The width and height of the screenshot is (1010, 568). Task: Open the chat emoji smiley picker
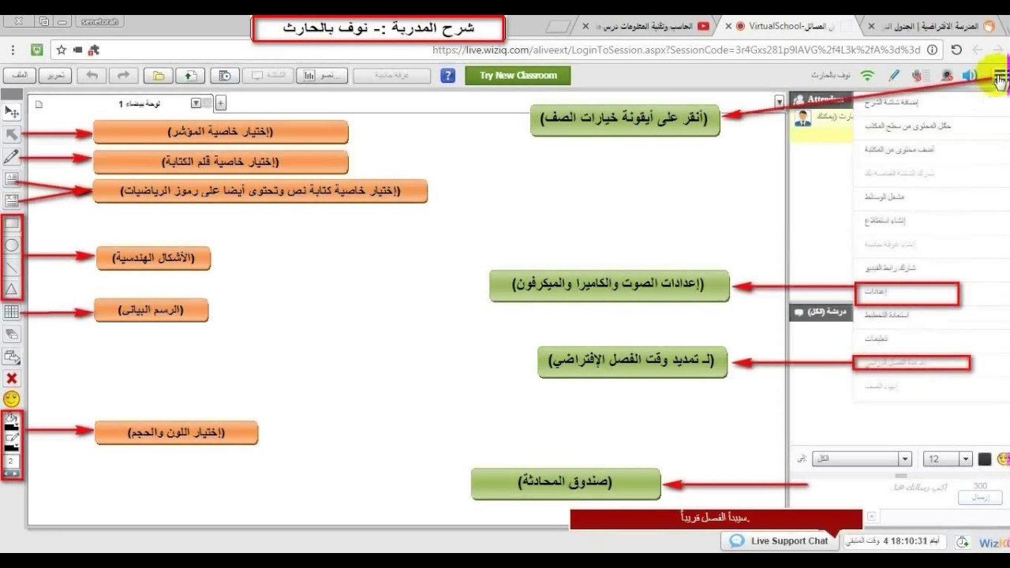pos(1004,459)
